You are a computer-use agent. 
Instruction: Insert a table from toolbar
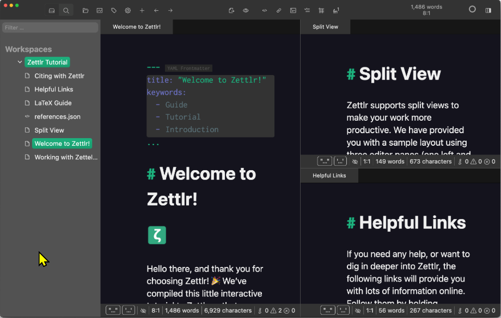tap(321, 10)
